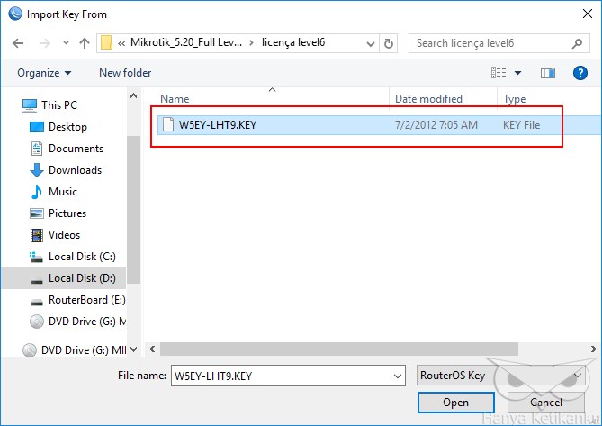Open the Music folder

[x=63, y=192]
